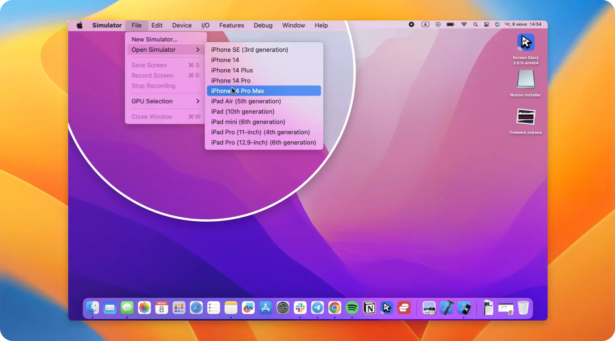This screenshot has width=615, height=341.
Task: Open the red ExpressVPN Dock icon
Action: click(404, 308)
